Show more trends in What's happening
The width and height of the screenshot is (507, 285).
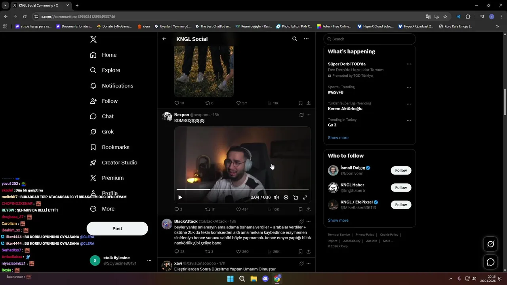coord(338,138)
